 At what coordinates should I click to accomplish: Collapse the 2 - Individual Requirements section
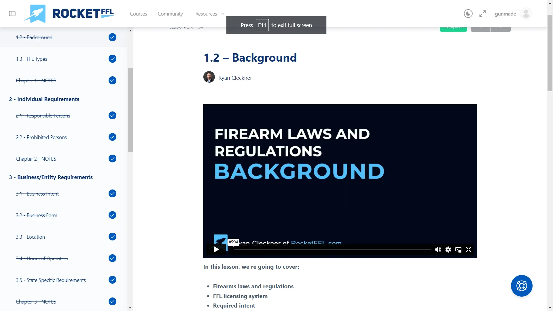coord(44,99)
